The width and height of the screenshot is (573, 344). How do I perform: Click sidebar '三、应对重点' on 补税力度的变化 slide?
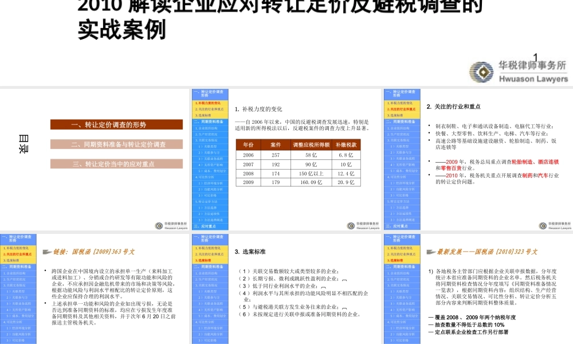[210, 226]
